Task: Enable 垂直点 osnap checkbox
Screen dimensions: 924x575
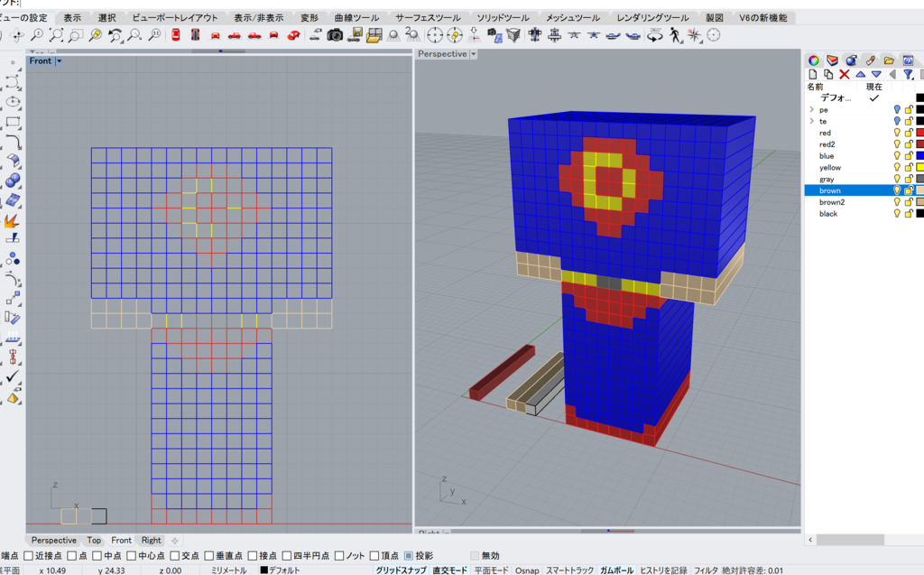Action: coord(208,555)
